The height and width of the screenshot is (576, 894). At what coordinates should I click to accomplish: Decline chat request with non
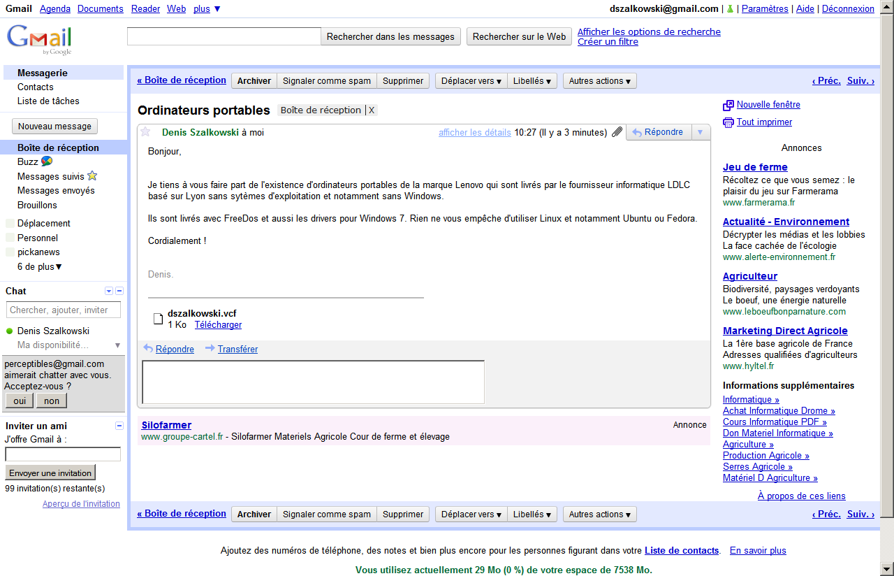point(52,401)
